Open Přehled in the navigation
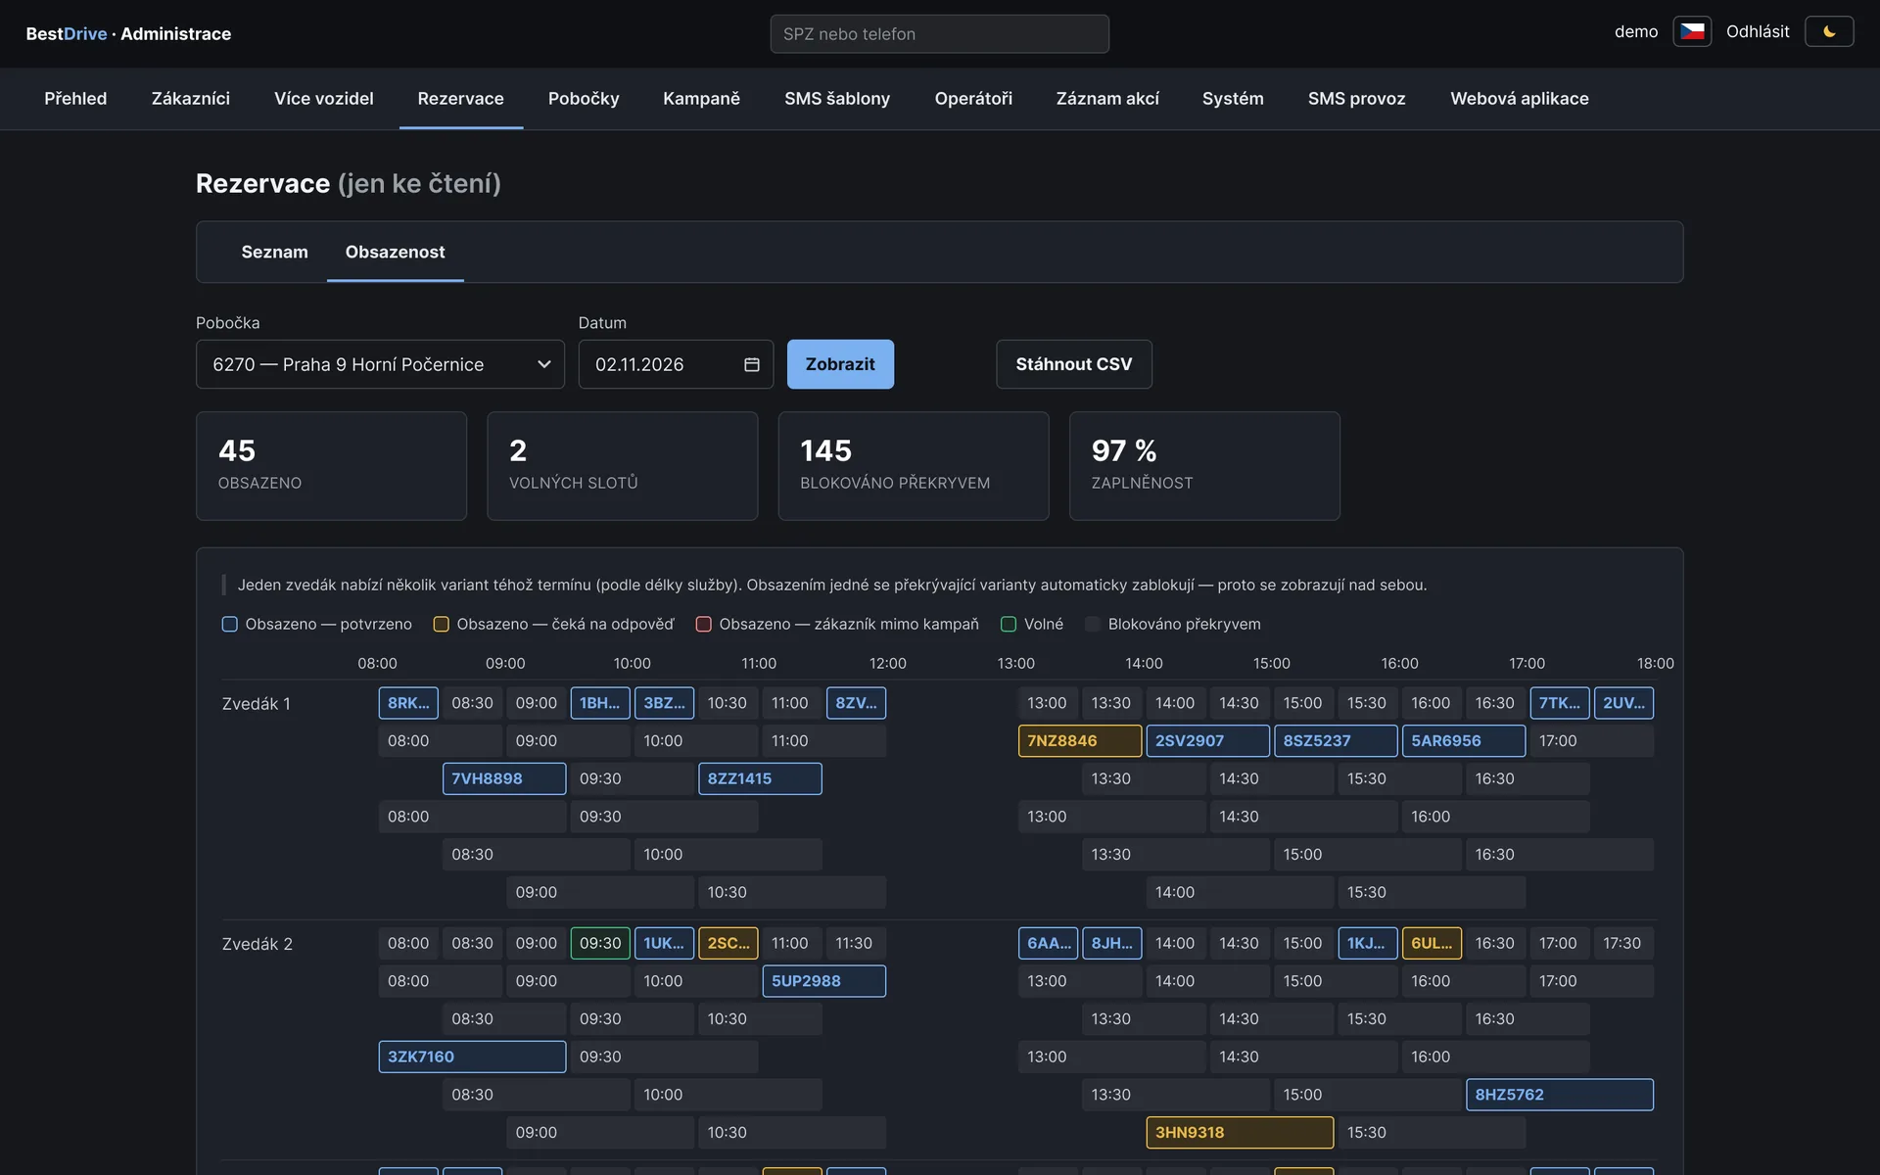1880x1175 pixels. (x=75, y=99)
